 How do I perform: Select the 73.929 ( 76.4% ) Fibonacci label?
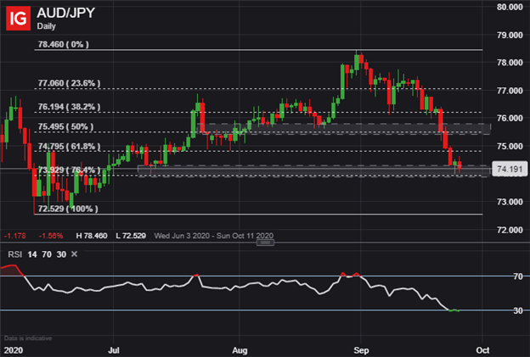pos(69,170)
